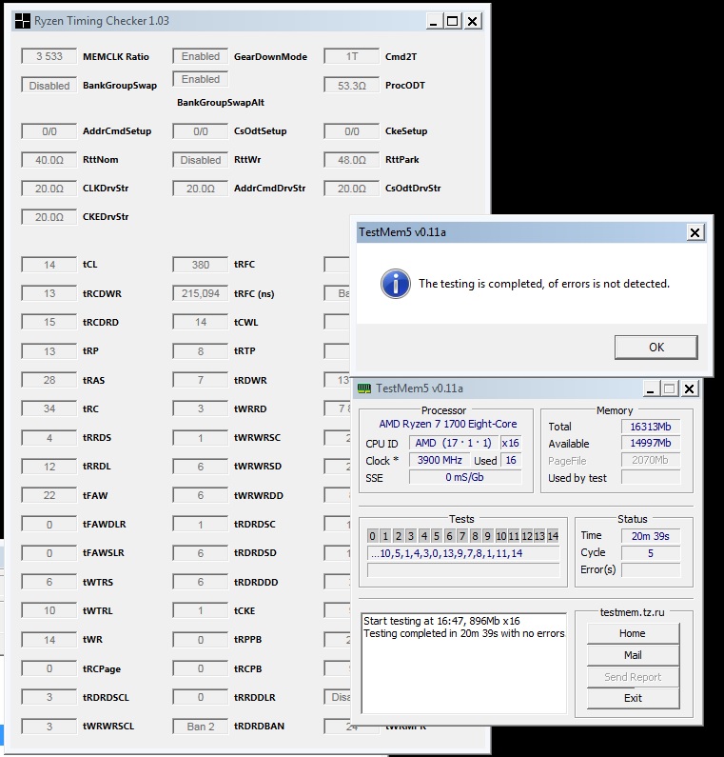This screenshot has width=724, height=757.
Task: Click the TestMem5 memory chip title icon
Action: tap(364, 388)
